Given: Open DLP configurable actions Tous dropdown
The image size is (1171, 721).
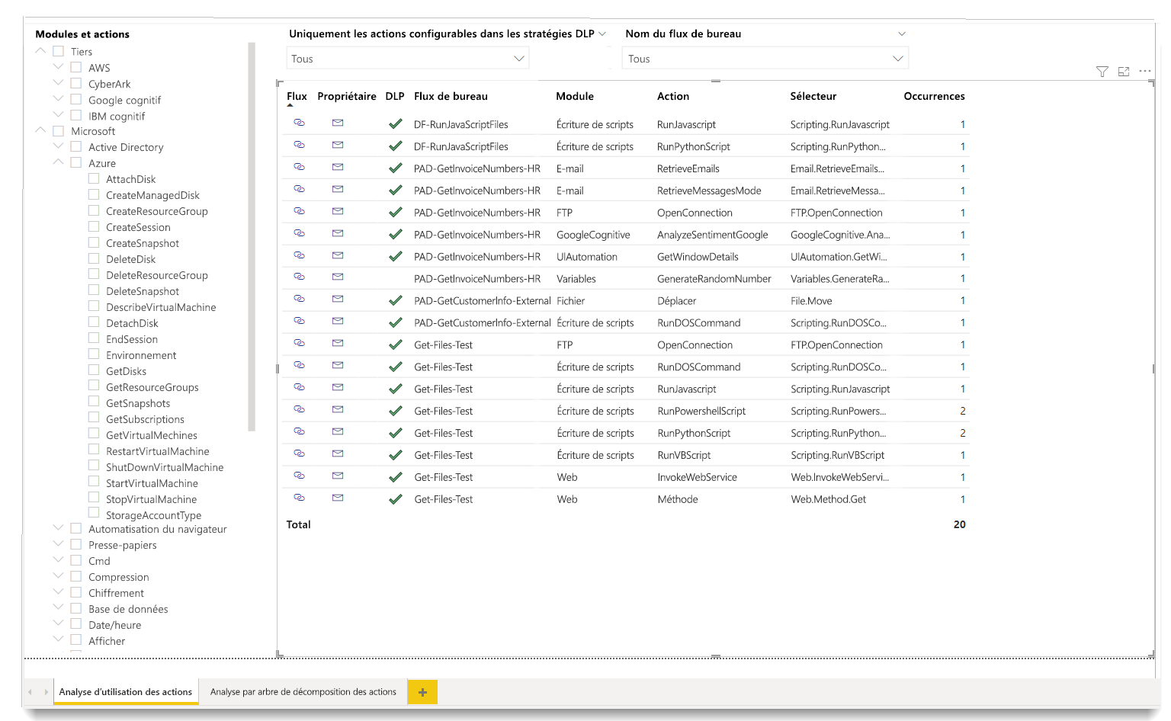Looking at the screenshot, I should point(408,59).
